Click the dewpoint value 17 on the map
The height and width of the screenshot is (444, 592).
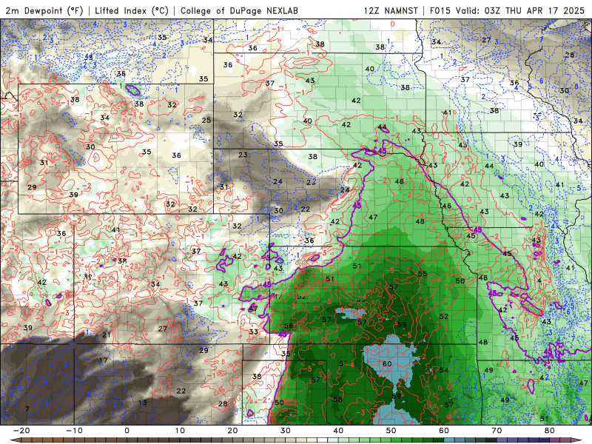(x=104, y=360)
